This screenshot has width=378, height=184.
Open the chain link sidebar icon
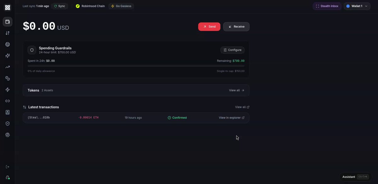[x=8, y=101]
